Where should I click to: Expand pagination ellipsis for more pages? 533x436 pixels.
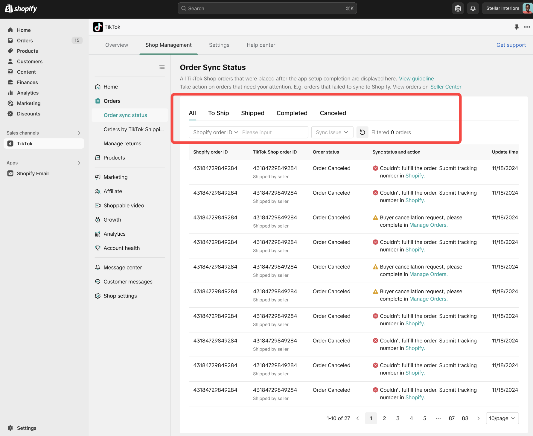438,418
